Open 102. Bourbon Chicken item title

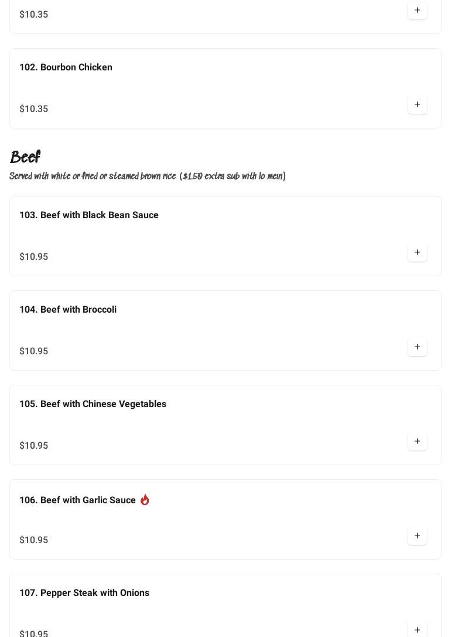(66, 67)
